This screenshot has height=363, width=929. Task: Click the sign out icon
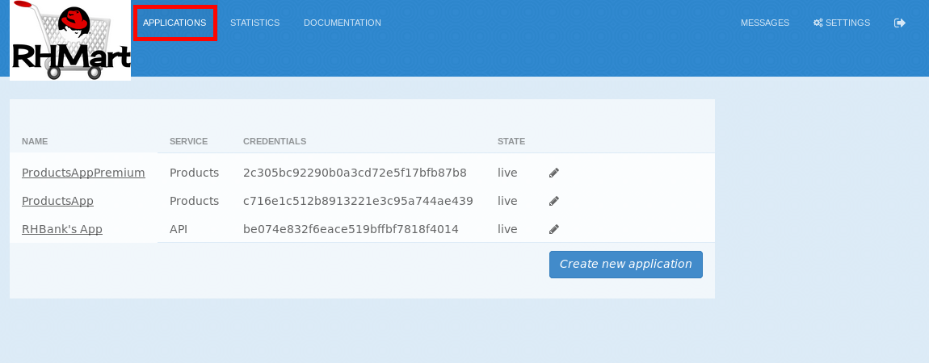click(899, 23)
